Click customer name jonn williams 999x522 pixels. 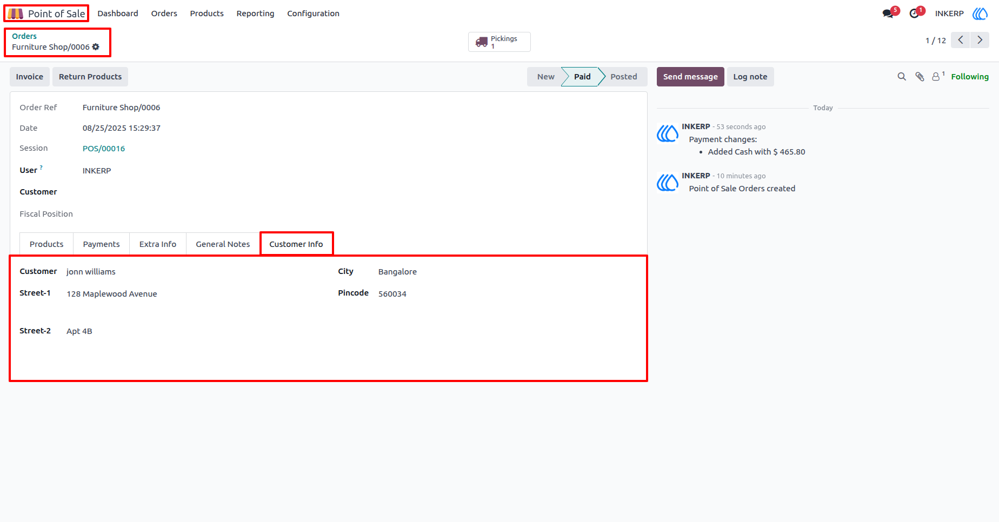91,272
